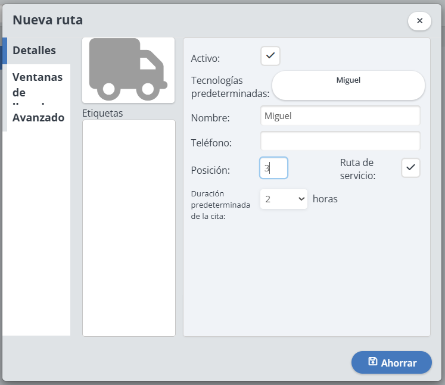445x385 pixels.
Task: Click the truck route image placeholder
Action: (128, 70)
